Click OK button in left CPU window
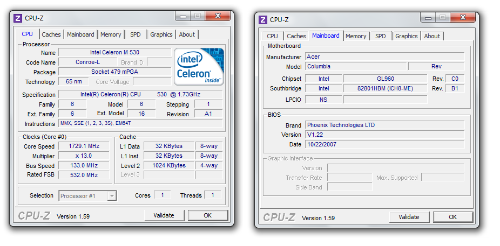This screenshot has width=500, height=246. point(207,215)
